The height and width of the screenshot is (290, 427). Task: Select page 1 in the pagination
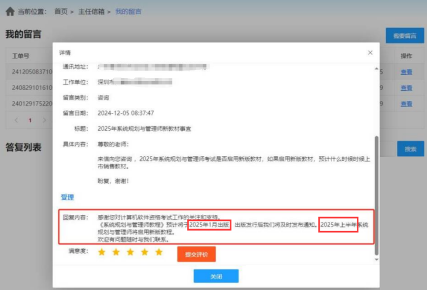(x=30, y=120)
